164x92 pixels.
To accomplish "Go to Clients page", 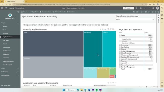I will click(5, 30).
